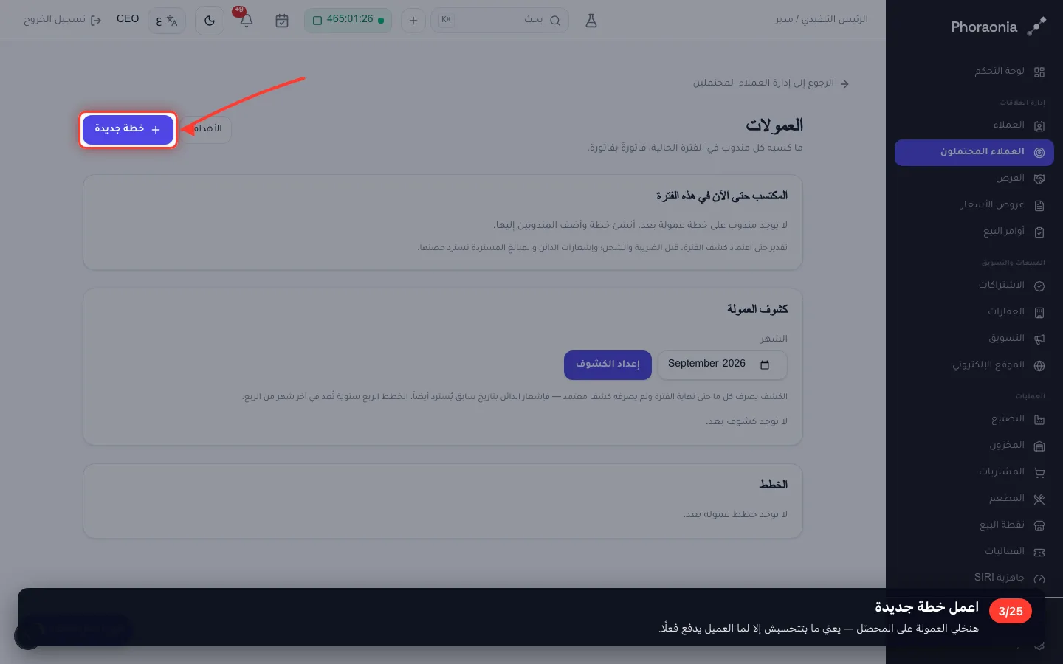
Task: Open الاشتراكات subscriptions in sidebar
Action: [x=974, y=286]
